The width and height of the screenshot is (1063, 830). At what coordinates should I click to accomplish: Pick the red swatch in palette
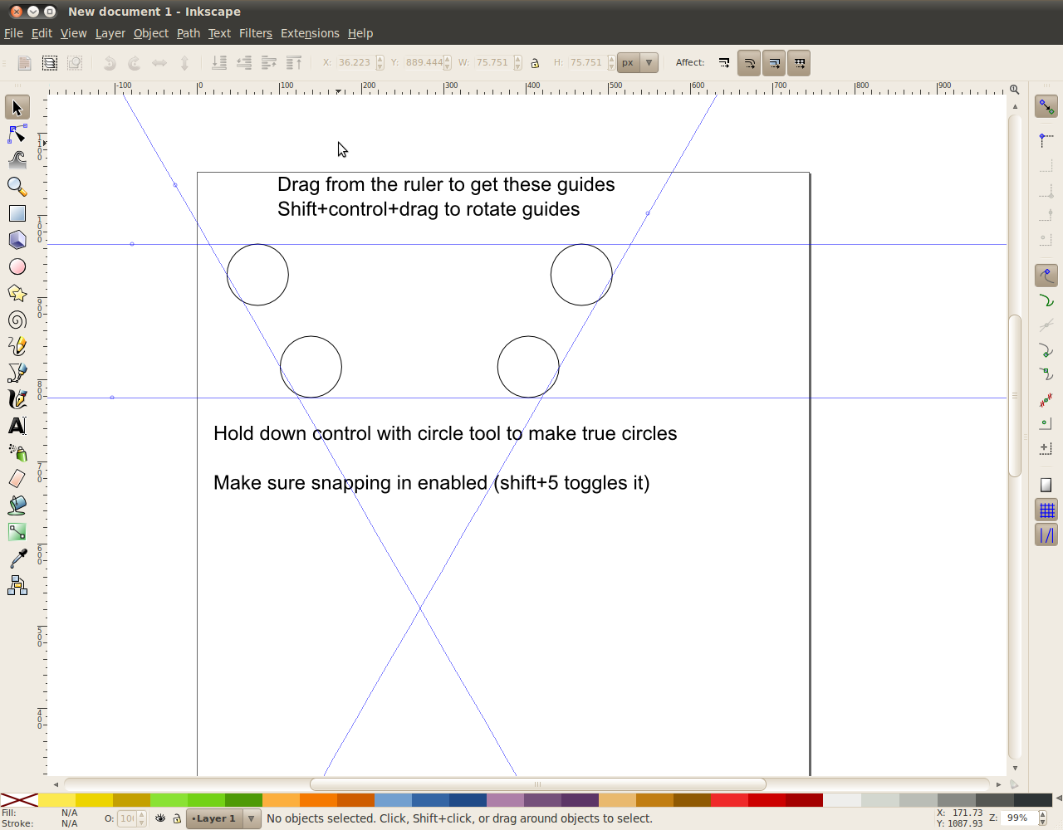(x=766, y=800)
